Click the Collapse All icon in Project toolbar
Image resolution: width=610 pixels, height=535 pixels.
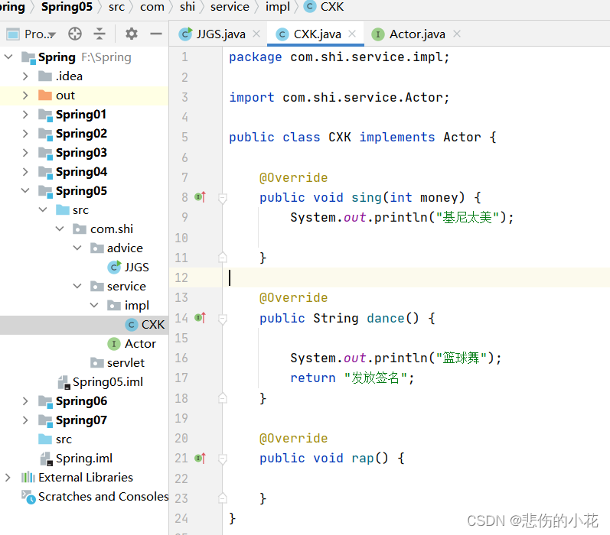coord(99,34)
